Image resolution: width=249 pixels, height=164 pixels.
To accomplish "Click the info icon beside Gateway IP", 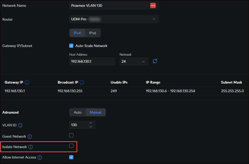I will [x=27, y=82].
